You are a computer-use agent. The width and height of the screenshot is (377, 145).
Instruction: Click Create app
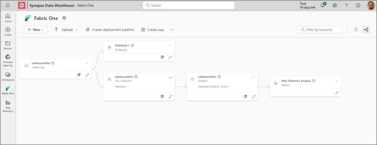(x=152, y=30)
